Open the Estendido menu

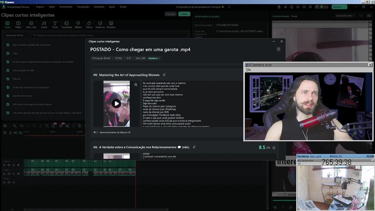(x=99, y=7)
